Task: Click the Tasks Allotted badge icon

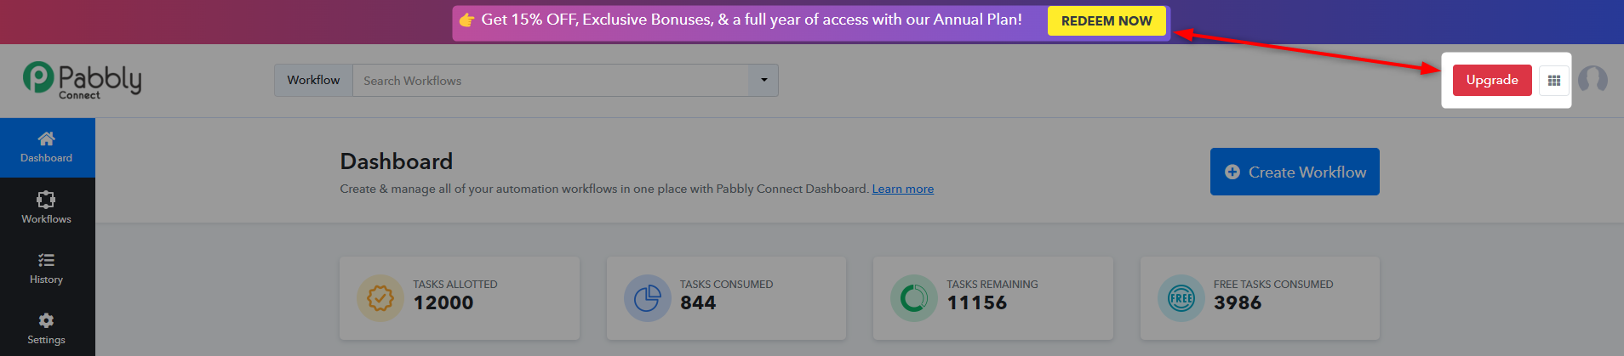Action: coord(380,298)
